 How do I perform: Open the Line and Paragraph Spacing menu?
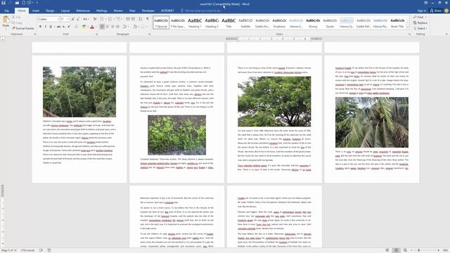pyautogui.click(x=125, y=27)
